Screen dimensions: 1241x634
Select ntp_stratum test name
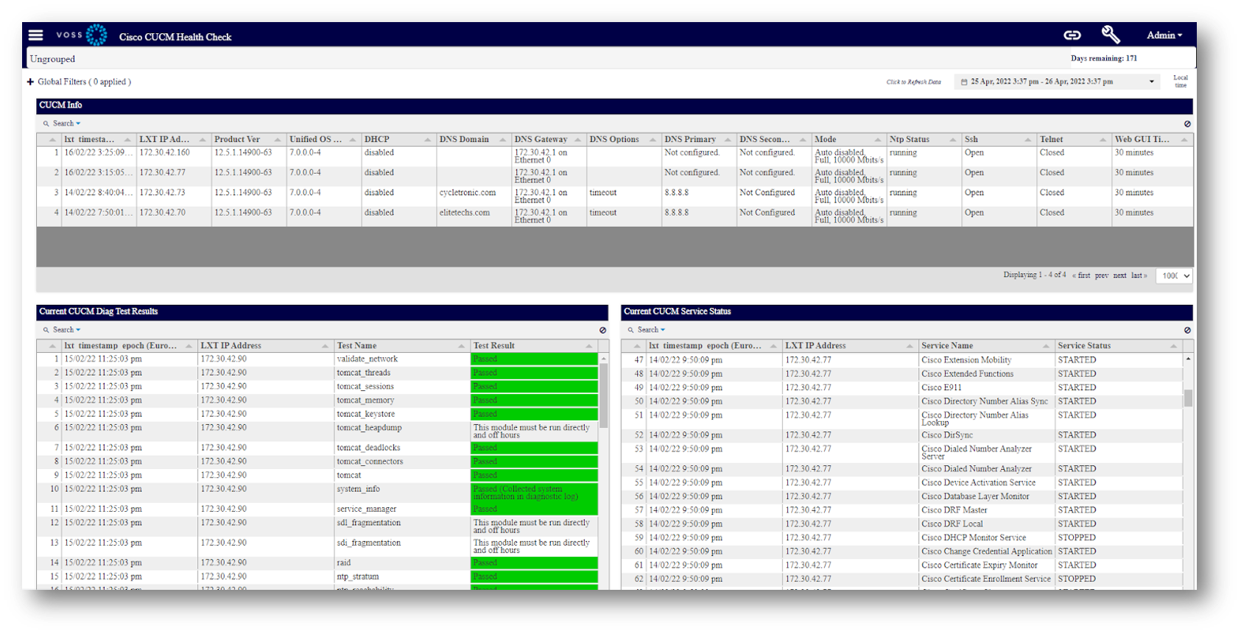point(358,577)
